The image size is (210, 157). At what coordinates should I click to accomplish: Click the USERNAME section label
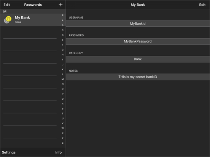click(76, 17)
